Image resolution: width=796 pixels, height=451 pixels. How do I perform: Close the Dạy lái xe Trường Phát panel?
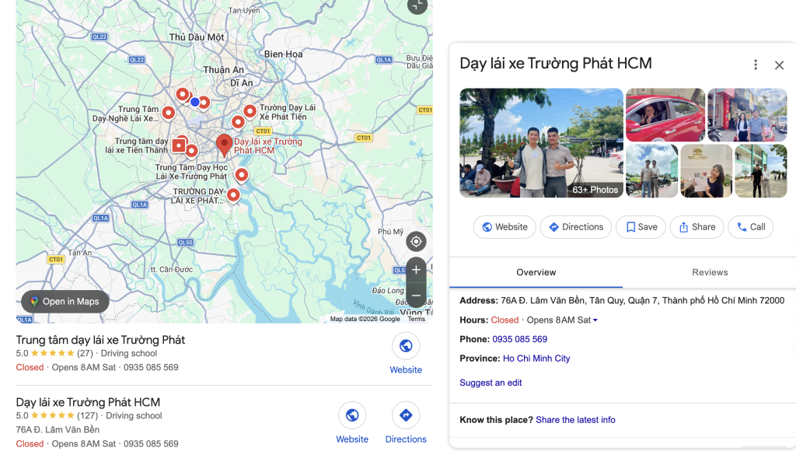779,65
